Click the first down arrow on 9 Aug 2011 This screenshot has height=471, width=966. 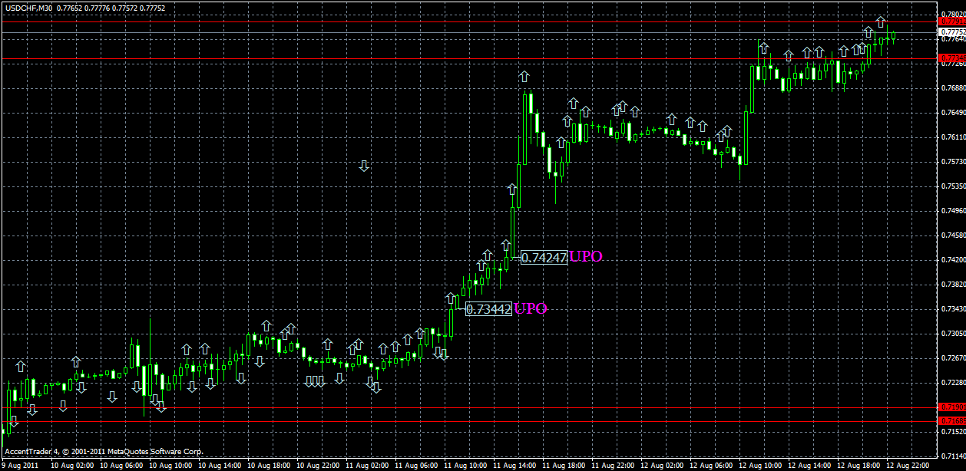(14, 421)
